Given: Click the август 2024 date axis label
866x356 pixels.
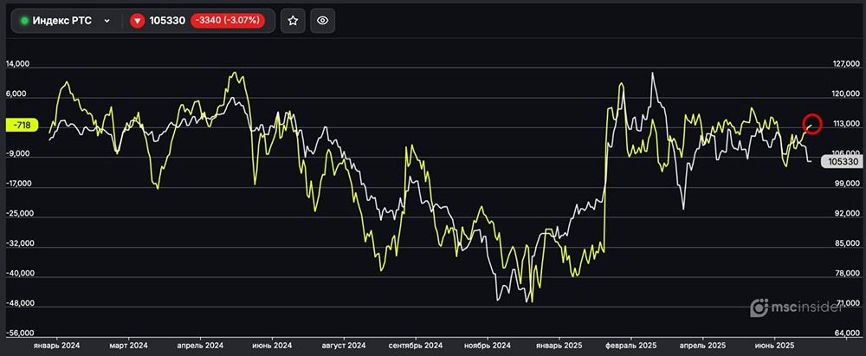Looking at the screenshot, I should point(344,344).
